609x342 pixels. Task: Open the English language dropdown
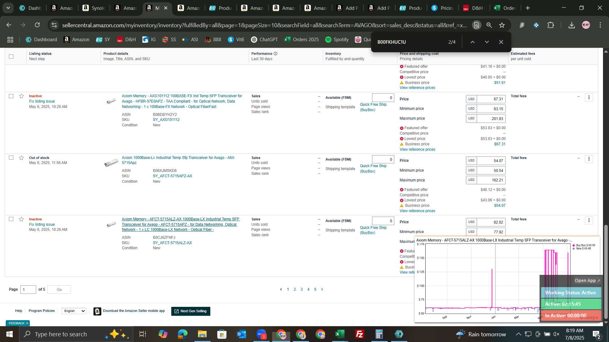[x=74, y=311]
